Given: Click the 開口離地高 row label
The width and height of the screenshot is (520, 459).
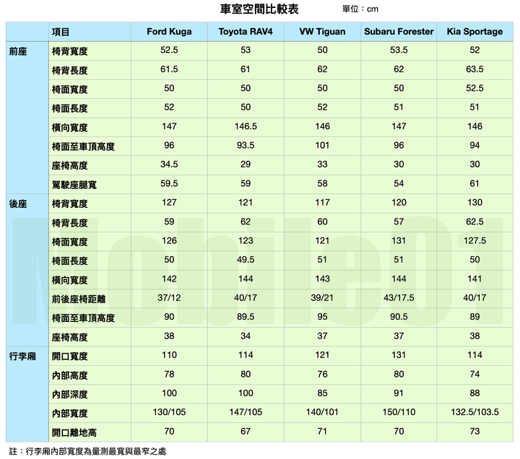Looking at the screenshot, I should pos(74,432).
